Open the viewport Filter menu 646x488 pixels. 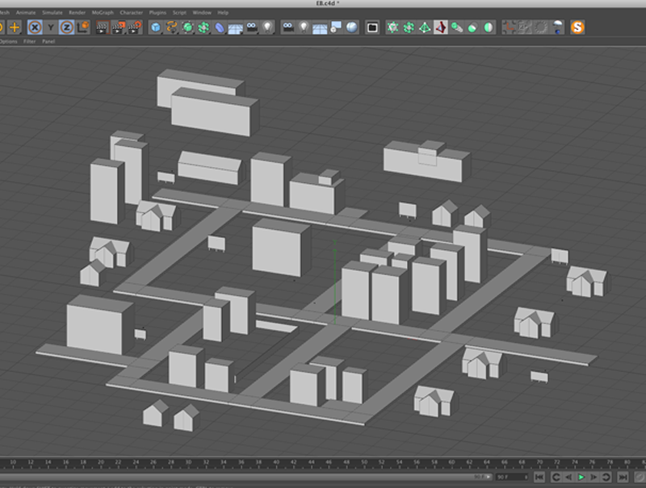click(x=29, y=42)
